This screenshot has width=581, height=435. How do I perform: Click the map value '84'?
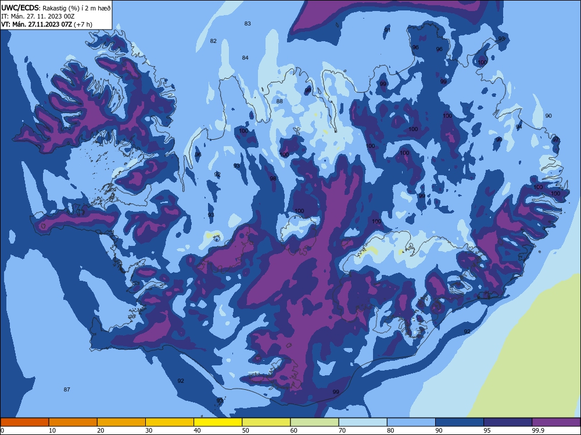[x=245, y=57]
